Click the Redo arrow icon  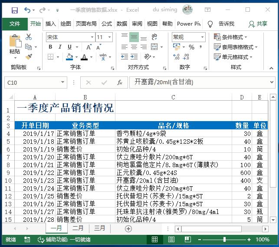click(x=43, y=10)
